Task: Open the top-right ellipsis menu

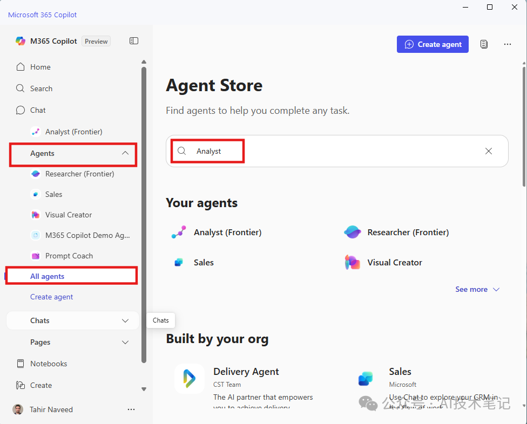Action: (x=508, y=44)
